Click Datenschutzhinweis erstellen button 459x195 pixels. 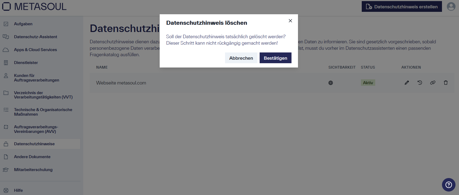pos(402,6)
